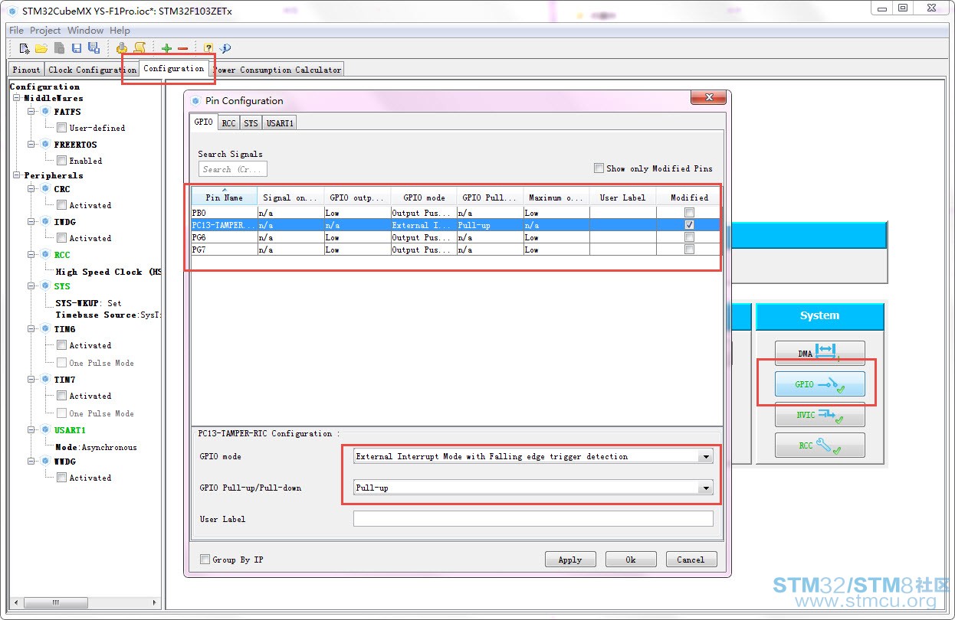955x620 pixels.
Task: Open the Window menu
Action: [85, 30]
